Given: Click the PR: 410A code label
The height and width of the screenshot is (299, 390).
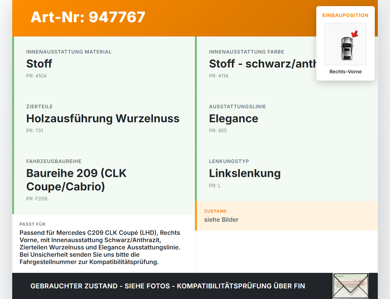Looking at the screenshot, I should click(x=37, y=76).
